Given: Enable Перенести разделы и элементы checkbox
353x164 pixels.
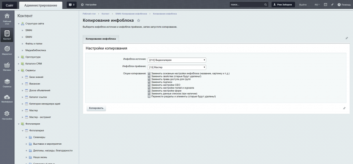Looking at the screenshot, I should coord(149,96).
